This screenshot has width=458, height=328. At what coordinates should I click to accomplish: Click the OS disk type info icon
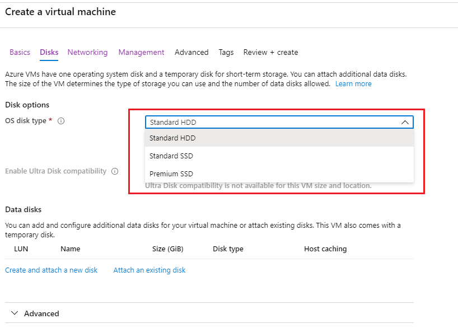tap(61, 121)
